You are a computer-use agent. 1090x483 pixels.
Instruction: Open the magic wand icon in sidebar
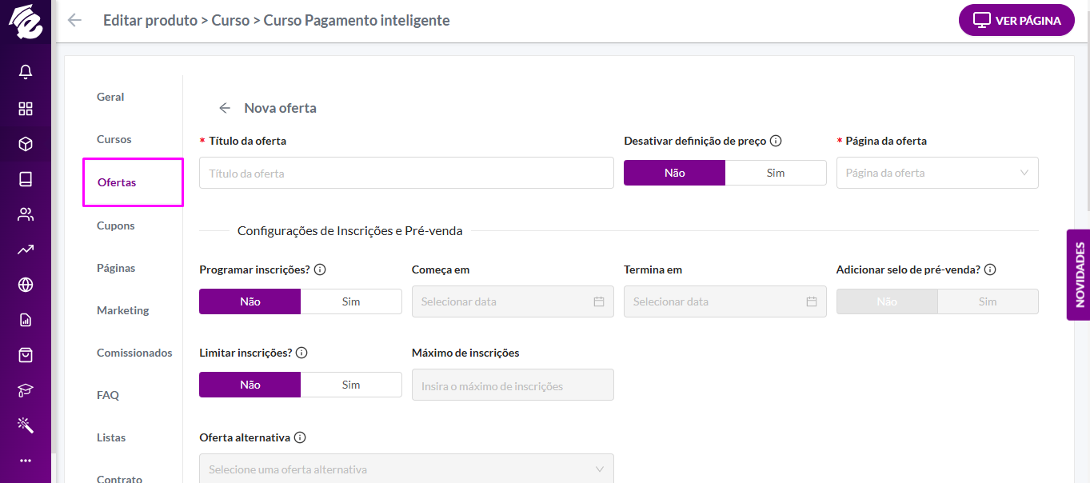pos(26,425)
